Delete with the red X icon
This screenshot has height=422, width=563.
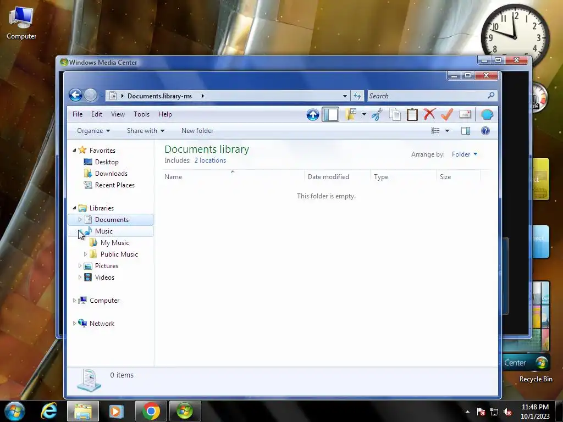click(429, 114)
